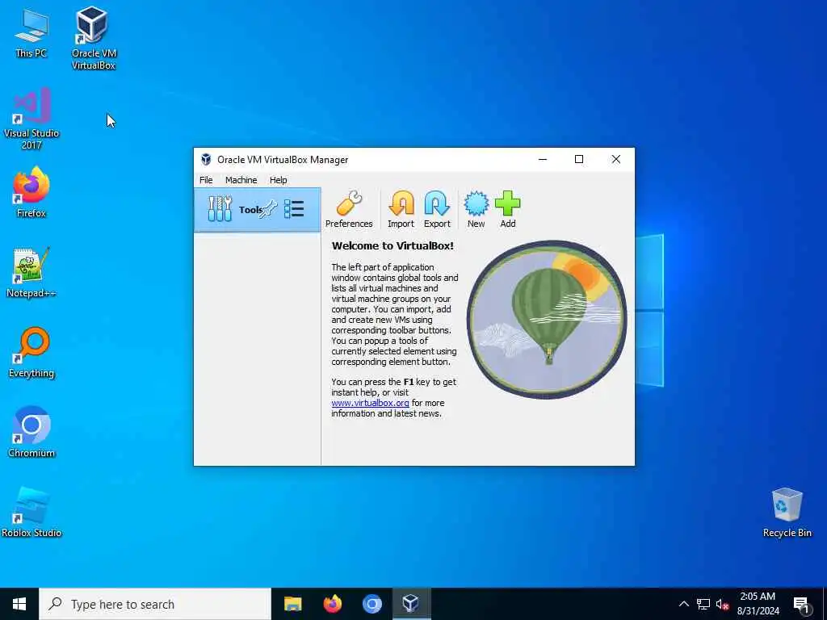This screenshot has width=827, height=620.
Task: Select the This PC desktop icon
Action: (x=31, y=33)
